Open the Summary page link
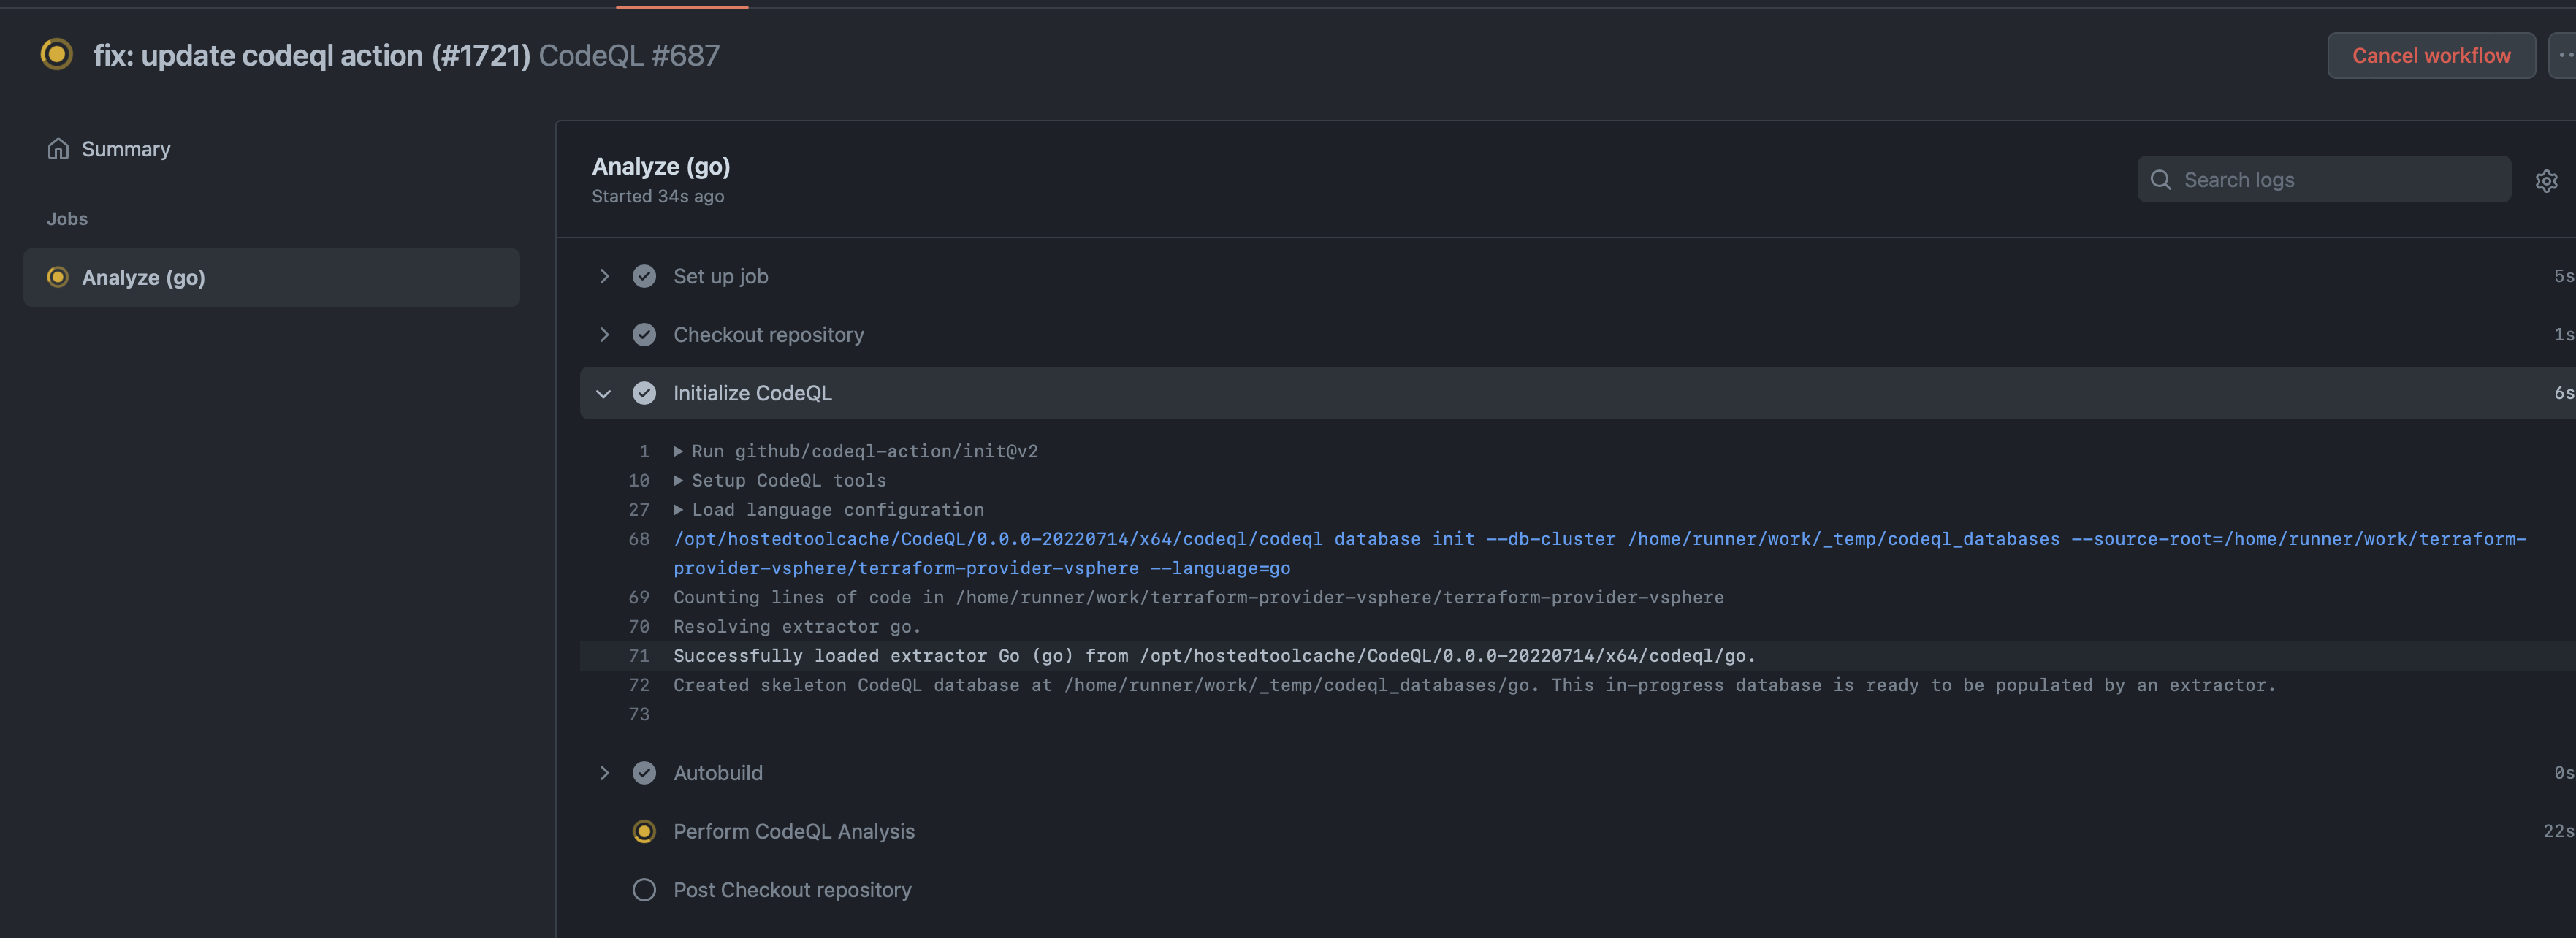 125,148
